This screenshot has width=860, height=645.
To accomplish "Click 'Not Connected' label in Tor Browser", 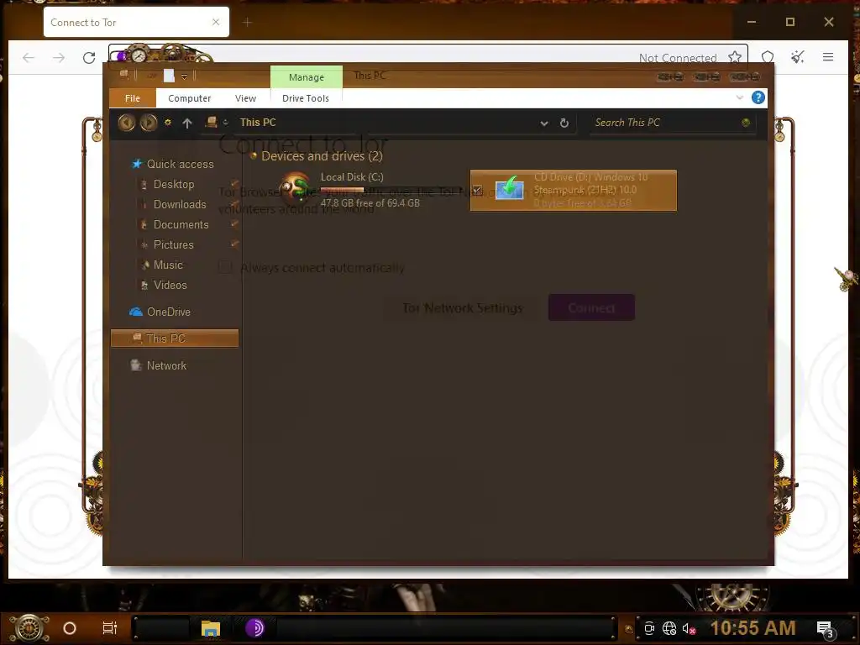I will pyautogui.click(x=678, y=58).
